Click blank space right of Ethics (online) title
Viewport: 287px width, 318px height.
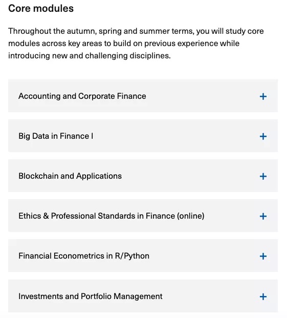(232, 216)
